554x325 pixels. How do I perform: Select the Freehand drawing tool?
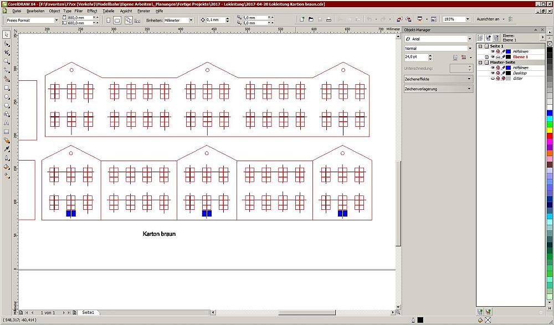point(6,70)
